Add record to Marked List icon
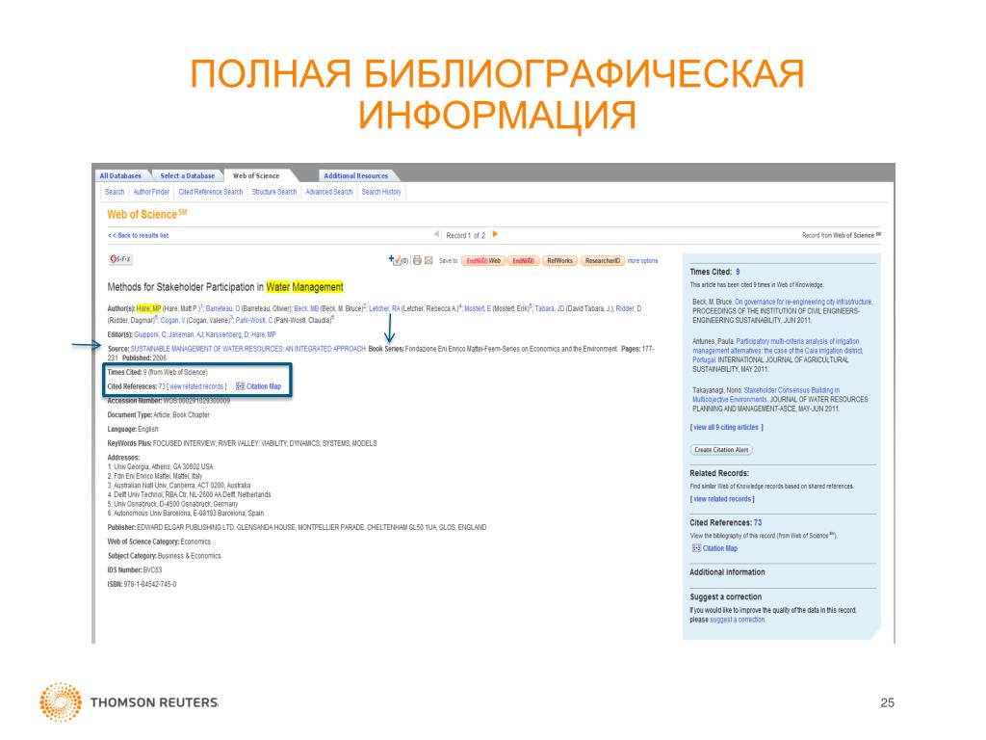 [x=394, y=259]
